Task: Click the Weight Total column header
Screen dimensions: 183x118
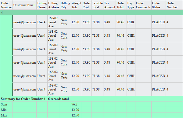Action: coord(76,5)
